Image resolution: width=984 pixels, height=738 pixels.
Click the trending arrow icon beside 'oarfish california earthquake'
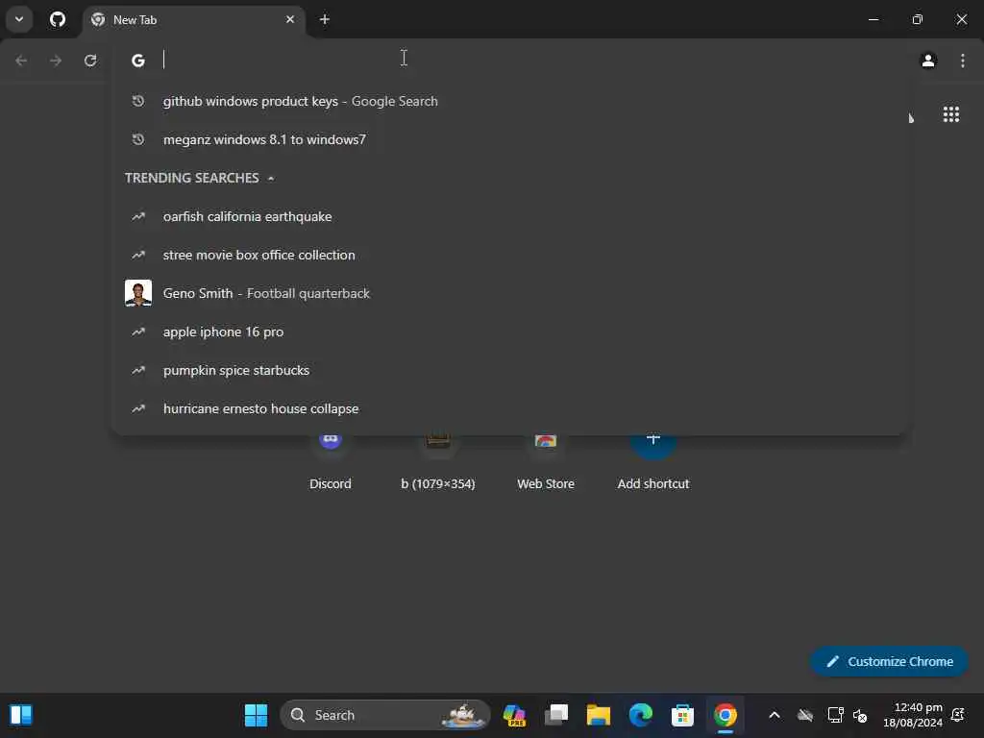(x=138, y=216)
